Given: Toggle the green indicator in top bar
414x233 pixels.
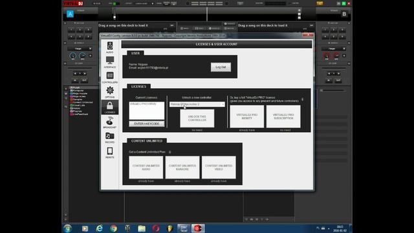Looking at the screenshot, I should (x=114, y=4).
